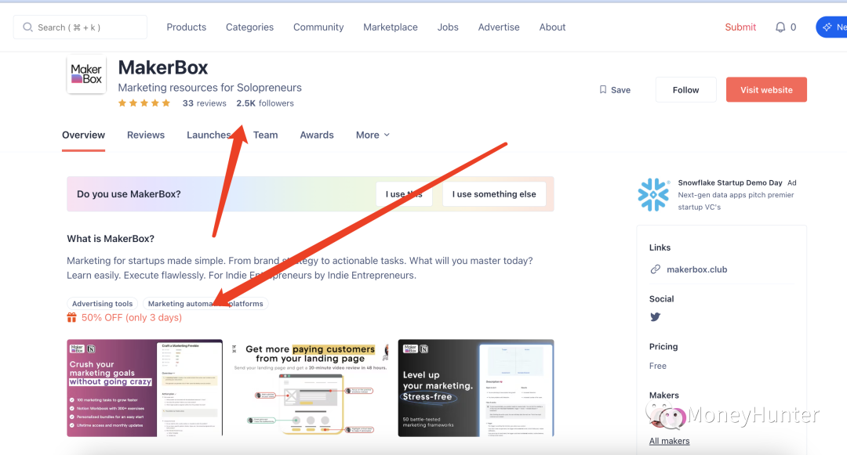Click the Advertising tools tag
This screenshot has width=847, height=455.
pos(102,304)
